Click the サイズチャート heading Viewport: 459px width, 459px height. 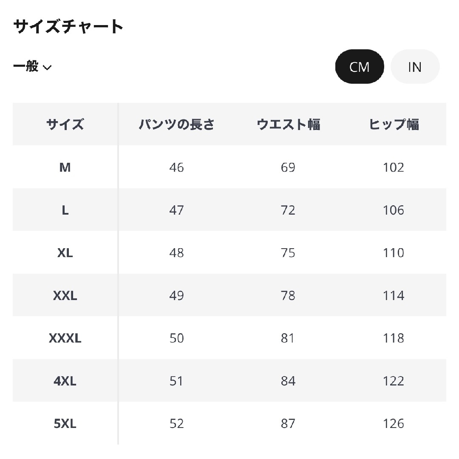[68, 26]
